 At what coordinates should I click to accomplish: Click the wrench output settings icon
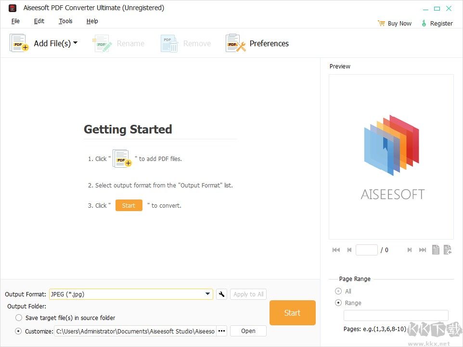[x=221, y=294]
